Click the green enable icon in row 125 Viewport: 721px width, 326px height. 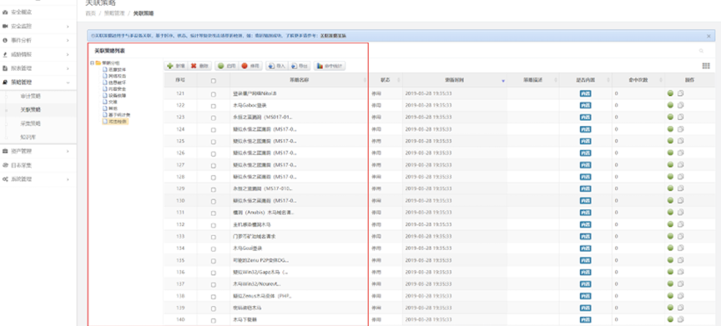(x=670, y=141)
